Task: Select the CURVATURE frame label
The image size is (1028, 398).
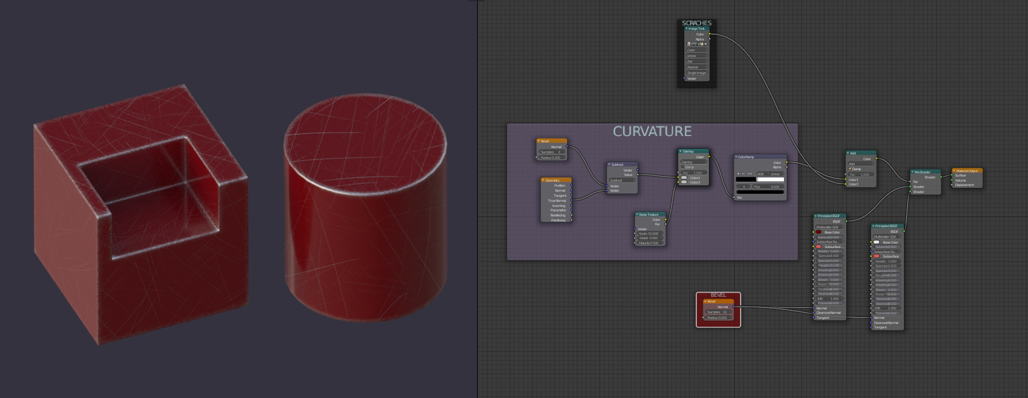Action: [x=652, y=131]
